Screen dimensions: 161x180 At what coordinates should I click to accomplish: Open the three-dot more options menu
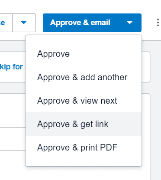(x=158, y=23)
